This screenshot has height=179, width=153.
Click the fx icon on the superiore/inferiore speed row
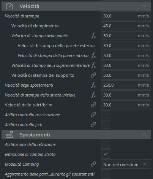(x=93, y=65)
